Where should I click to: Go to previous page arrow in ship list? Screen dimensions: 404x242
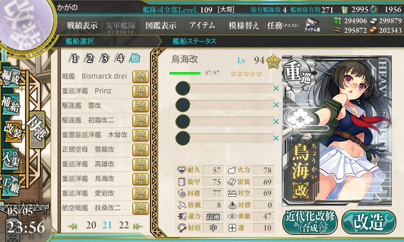point(72,226)
